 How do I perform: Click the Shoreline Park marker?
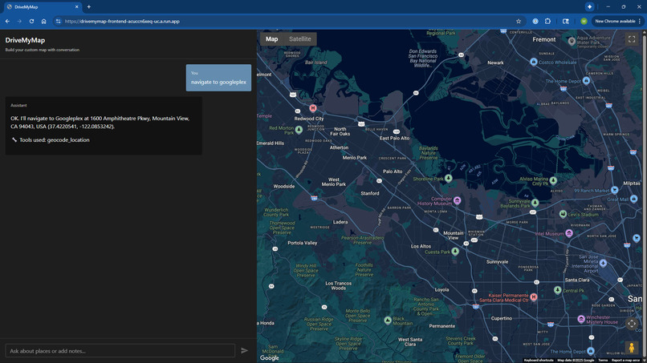pos(449,179)
